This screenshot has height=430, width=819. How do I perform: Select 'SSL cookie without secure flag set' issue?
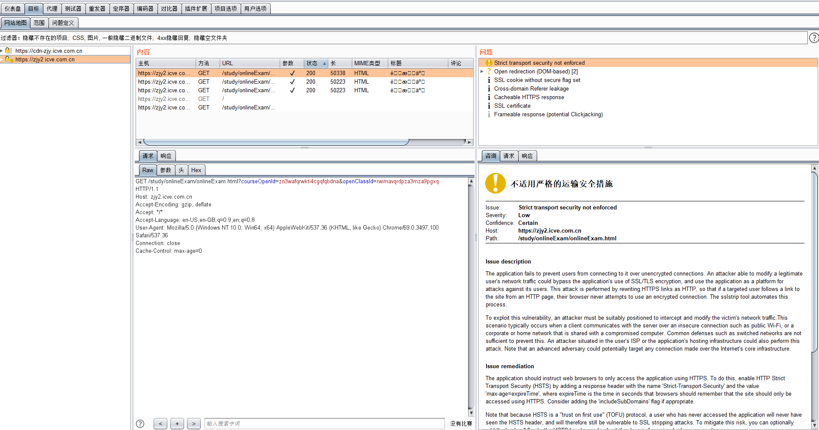point(537,80)
